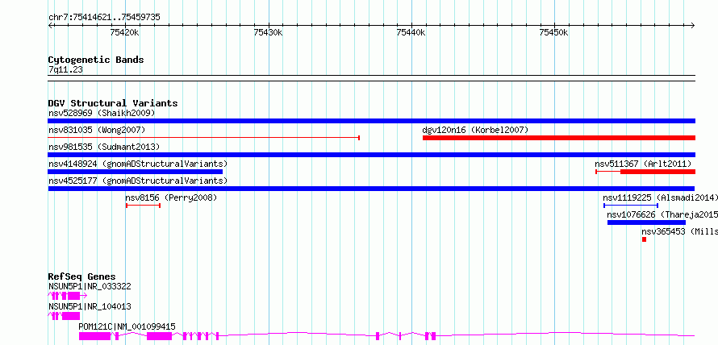Open the nsv1119225 (Alsmadi2014) variant label

(660, 198)
